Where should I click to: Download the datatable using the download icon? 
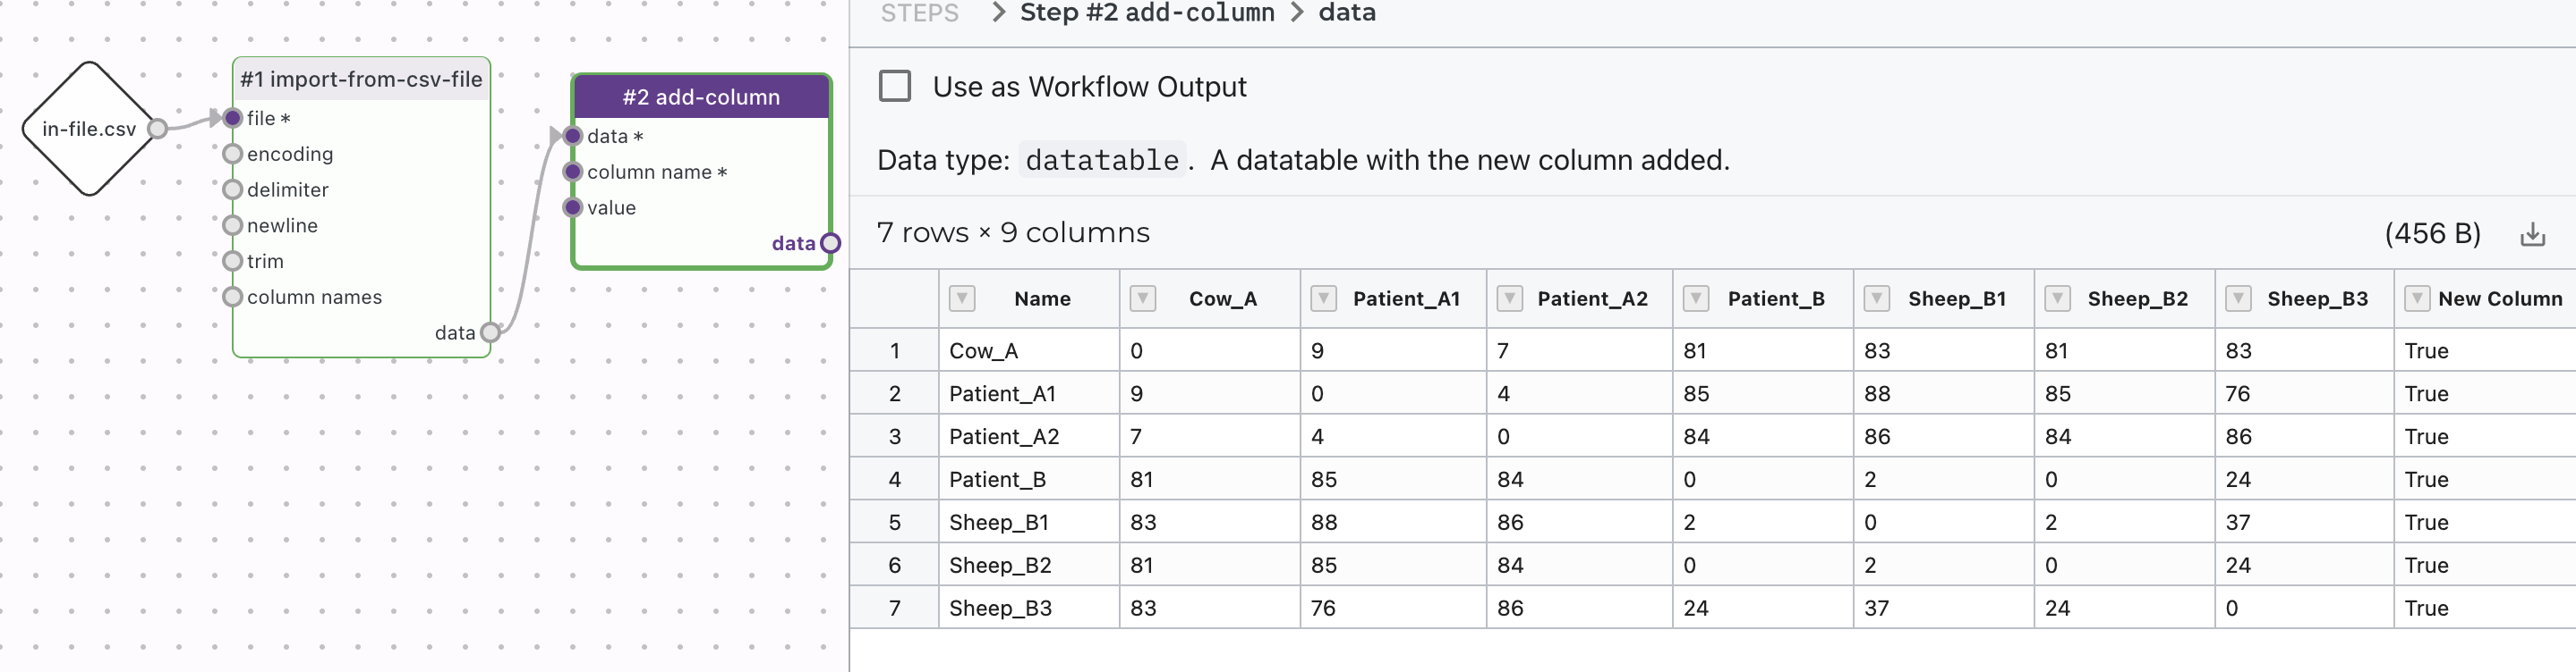pos(2532,235)
